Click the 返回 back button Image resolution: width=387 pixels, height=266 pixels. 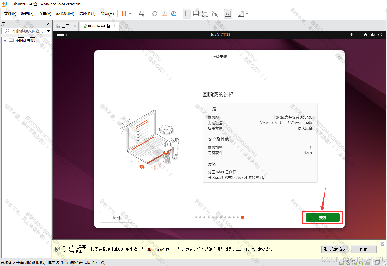coord(116,217)
